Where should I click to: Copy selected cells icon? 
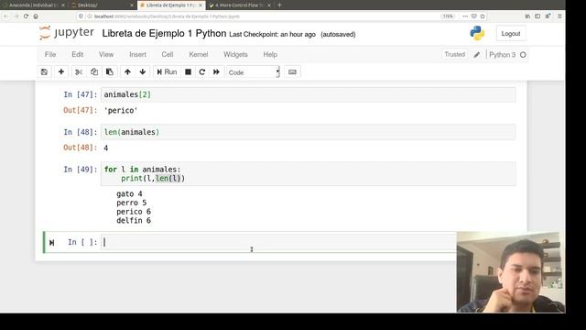click(94, 71)
